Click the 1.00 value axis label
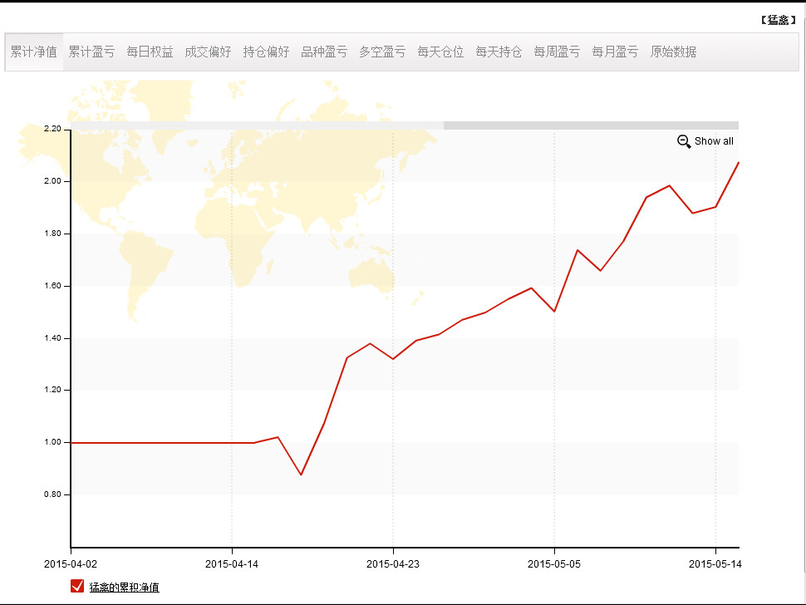This screenshot has height=605, width=806. (52, 442)
